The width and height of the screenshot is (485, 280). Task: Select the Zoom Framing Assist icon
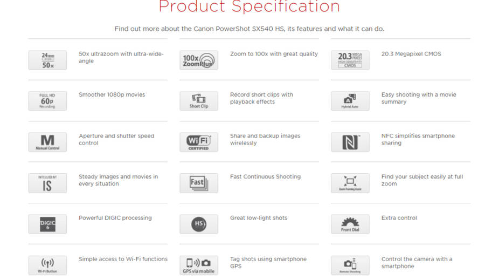click(350, 183)
